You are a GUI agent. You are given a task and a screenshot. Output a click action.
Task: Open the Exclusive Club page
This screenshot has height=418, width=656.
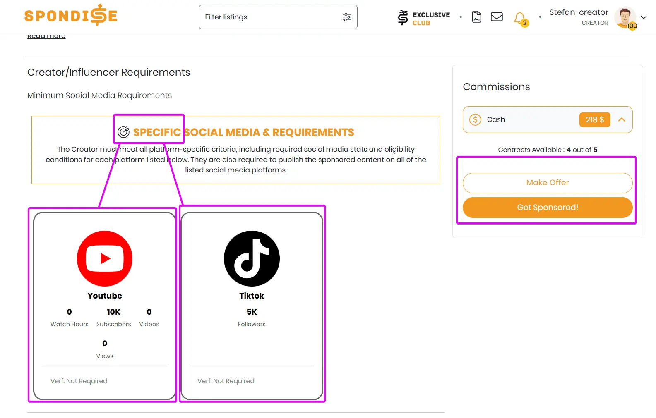424,18
